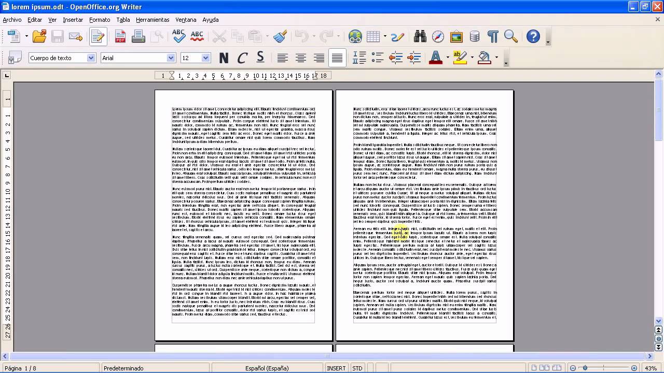The image size is (664, 373).
Task: Open the Arial font name dropdown
Action: click(x=171, y=58)
